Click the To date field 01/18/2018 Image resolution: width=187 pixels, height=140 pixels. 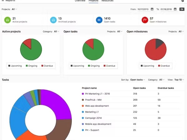166,9
